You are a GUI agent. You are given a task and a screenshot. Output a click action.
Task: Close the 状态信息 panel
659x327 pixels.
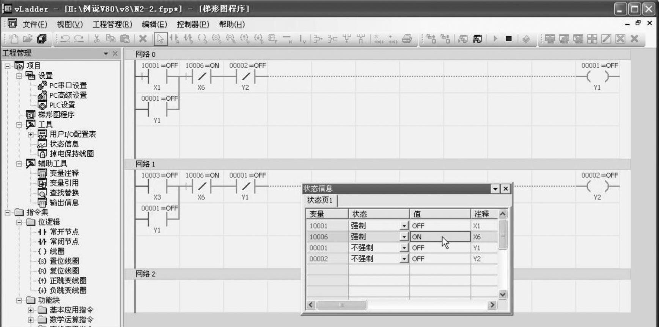506,189
